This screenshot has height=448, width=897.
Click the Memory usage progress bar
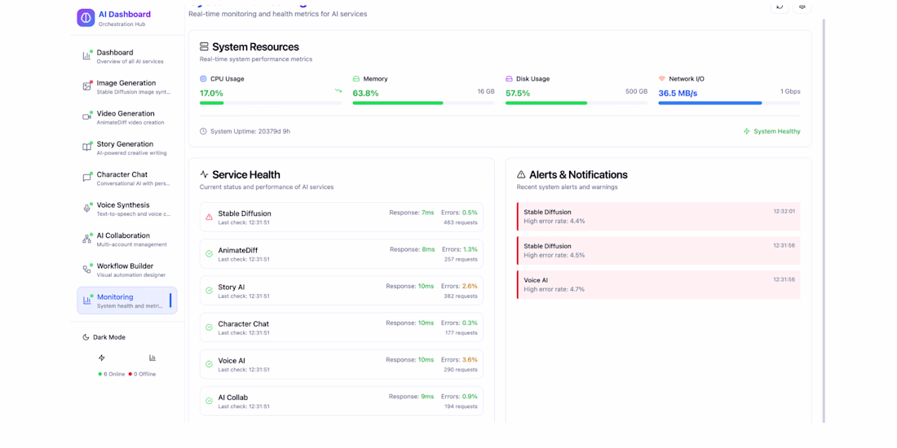coord(423,103)
